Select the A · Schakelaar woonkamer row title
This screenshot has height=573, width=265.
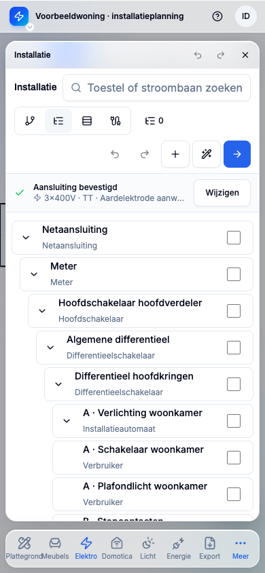pyautogui.click(x=143, y=449)
